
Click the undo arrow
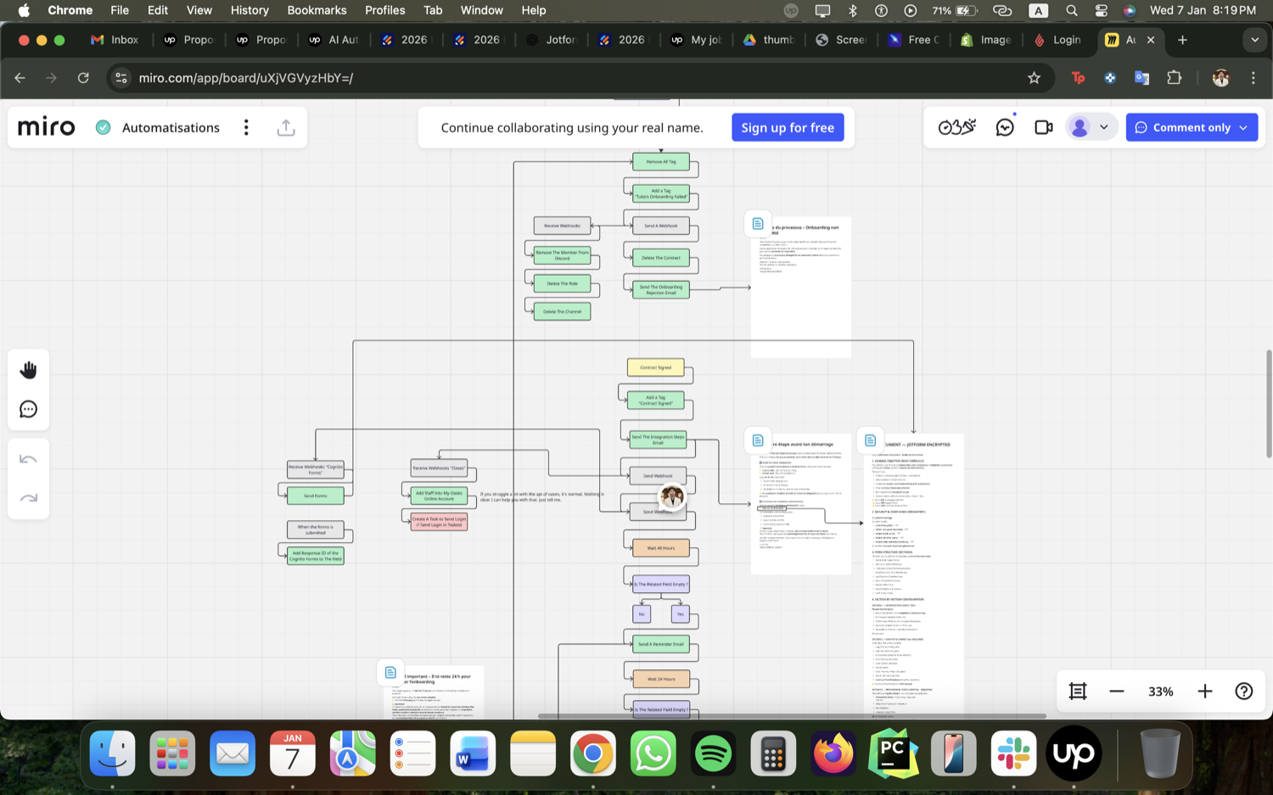pos(28,459)
